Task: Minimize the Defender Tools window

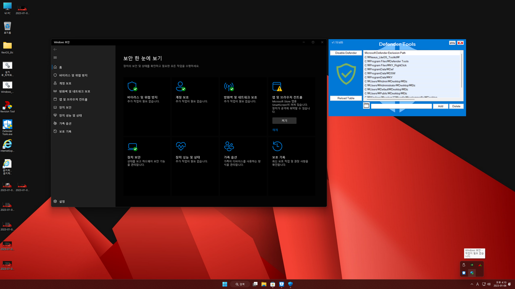Action: (x=452, y=43)
